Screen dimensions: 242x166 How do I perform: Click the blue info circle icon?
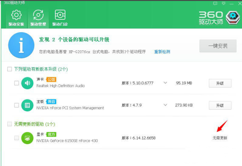[21, 45]
